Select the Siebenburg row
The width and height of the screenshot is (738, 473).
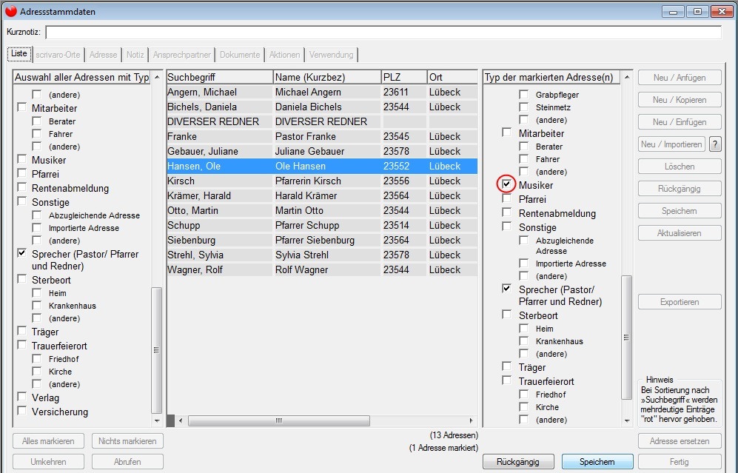[x=322, y=240]
